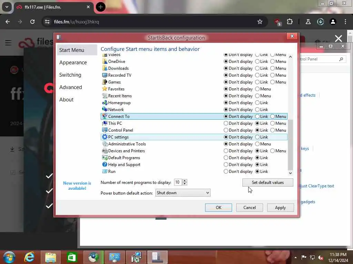
Task: Click the PC settings gear icon
Action: (x=104, y=137)
